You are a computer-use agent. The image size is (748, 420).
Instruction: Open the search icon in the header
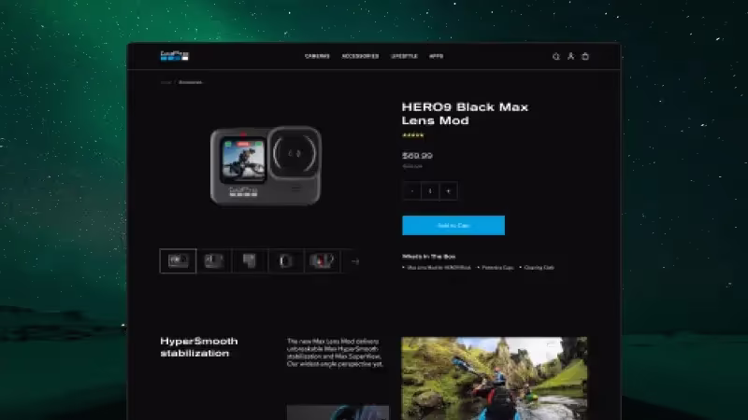[556, 56]
